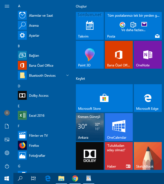Open the Ankara weather tile

click(x=90, y=127)
